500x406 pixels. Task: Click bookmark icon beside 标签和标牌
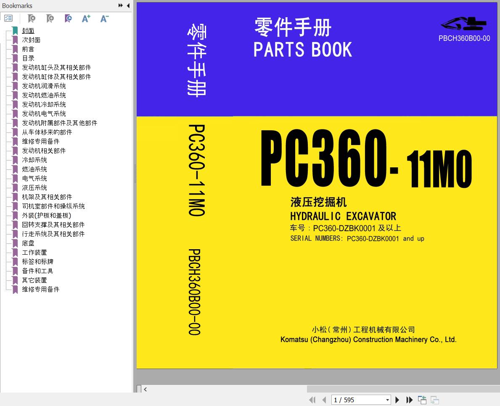point(15,262)
